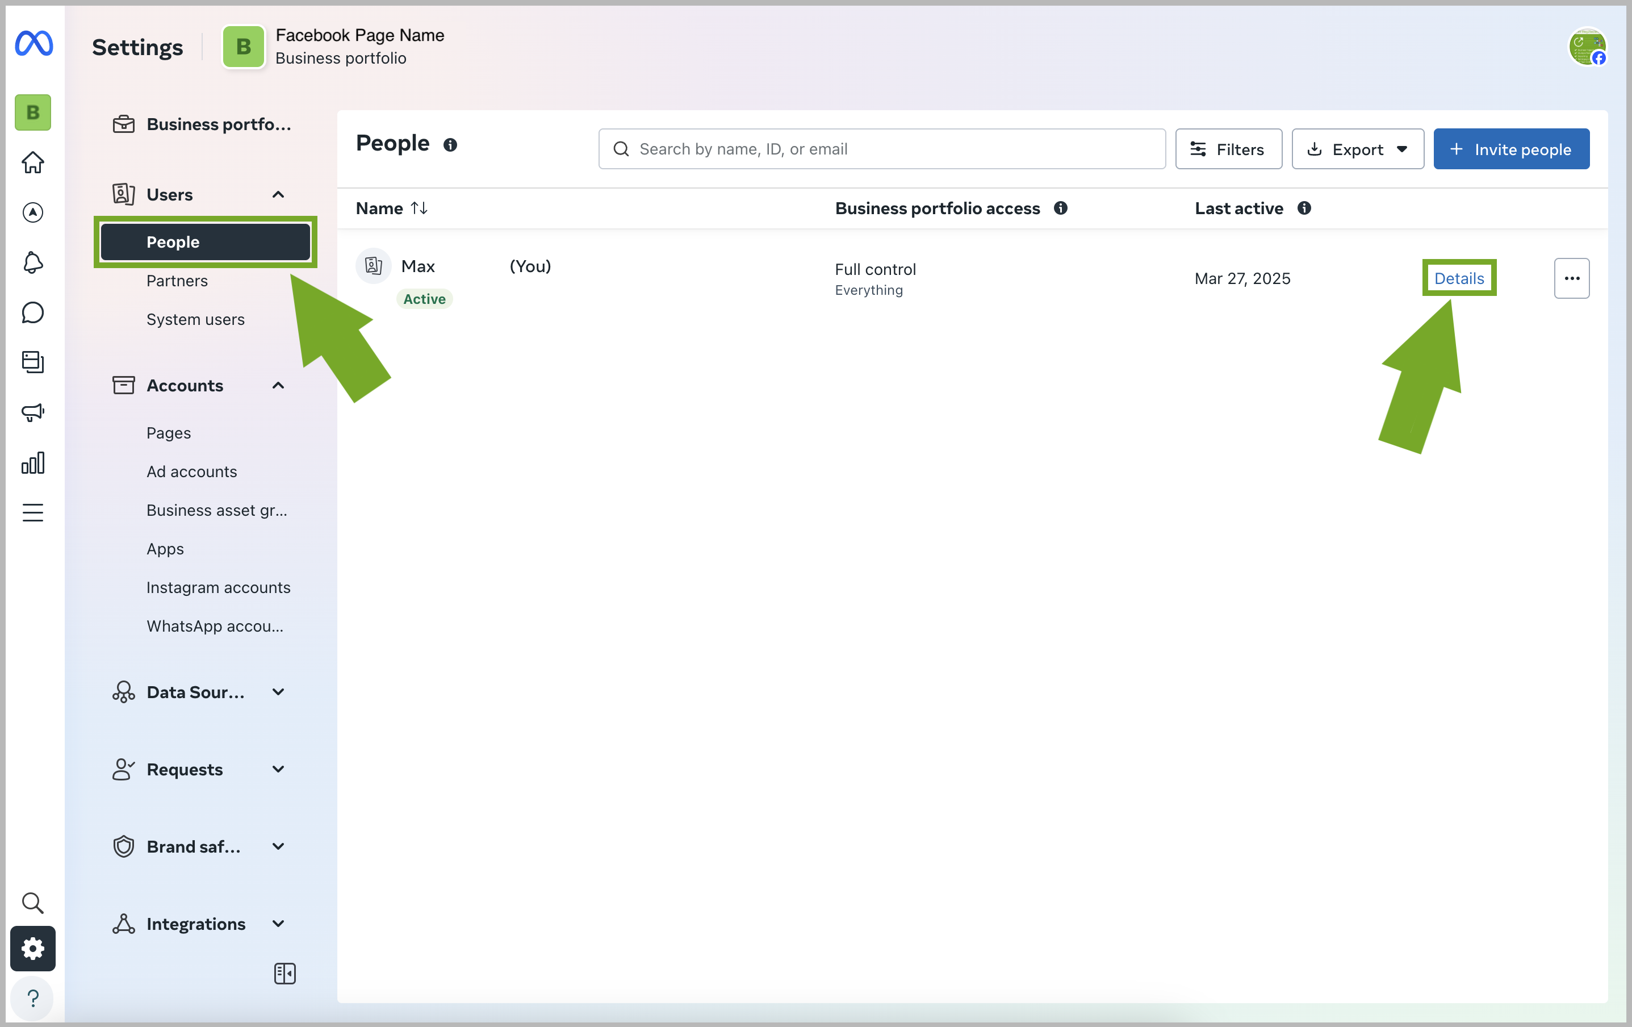Open the content planner pages icon

[x=32, y=362]
